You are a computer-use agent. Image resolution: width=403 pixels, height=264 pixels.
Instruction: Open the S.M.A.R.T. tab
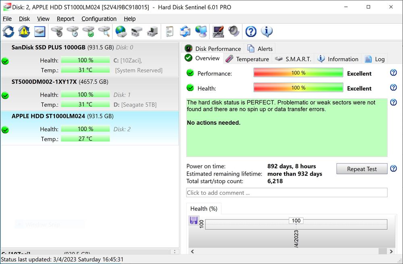pos(293,59)
